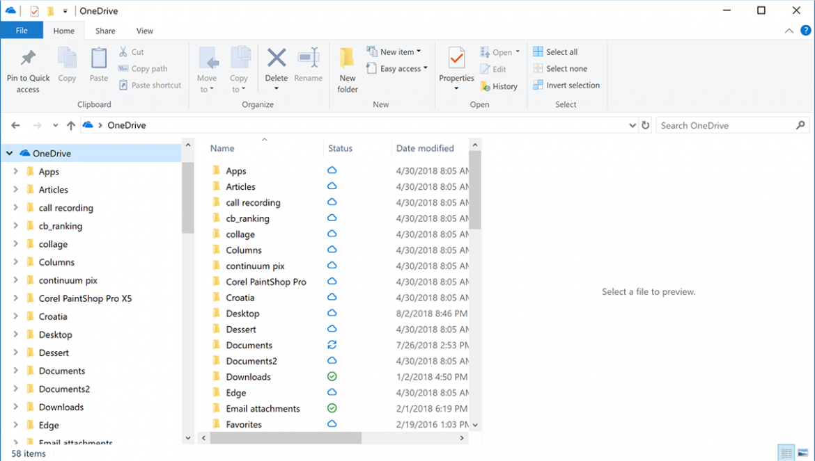Screen dimensions: 815x461
Task: Click Select none in the ribbon
Action: (x=560, y=68)
